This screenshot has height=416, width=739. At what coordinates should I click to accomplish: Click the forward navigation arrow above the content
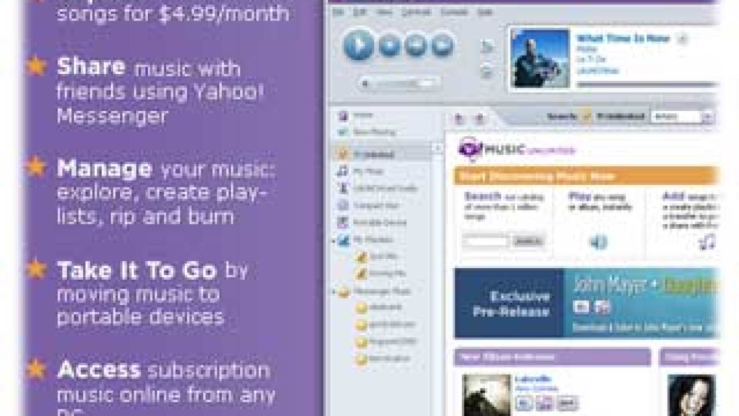(x=480, y=119)
